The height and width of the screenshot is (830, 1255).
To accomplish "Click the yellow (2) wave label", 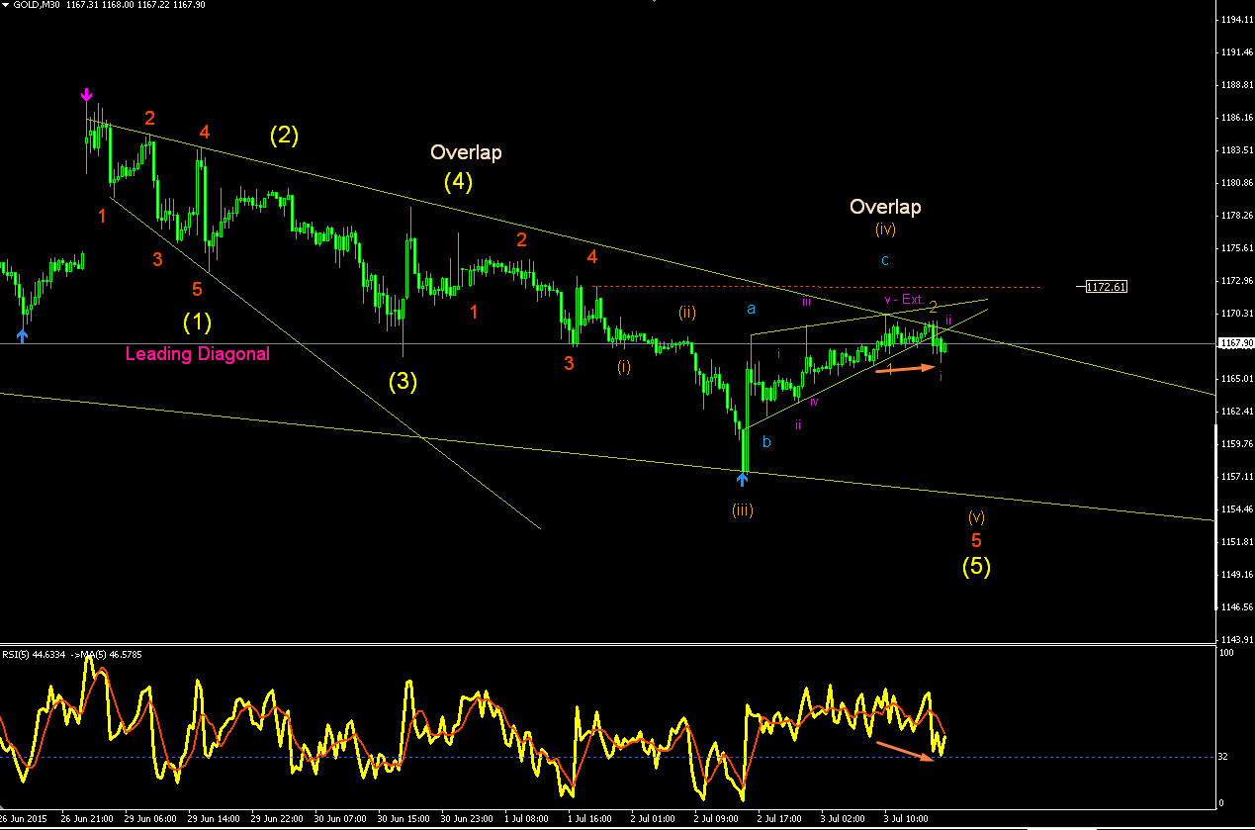I will [285, 136].
